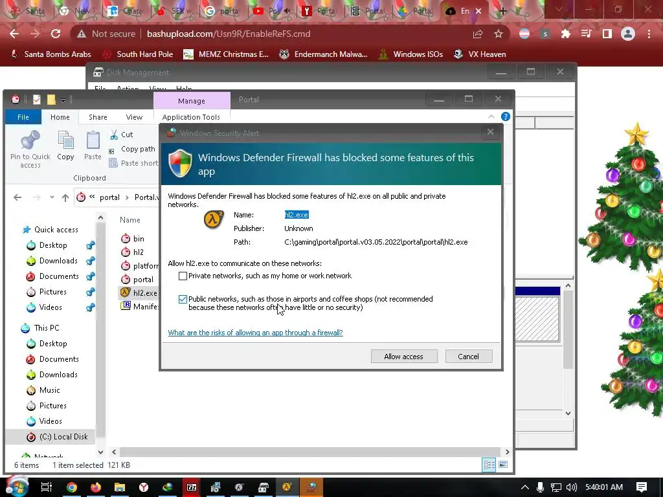Image resolution: width=663 pixels, height=497 pixels.
Task: Click properties checkmark icon in title bar
Action: click(x=37, y=100)
